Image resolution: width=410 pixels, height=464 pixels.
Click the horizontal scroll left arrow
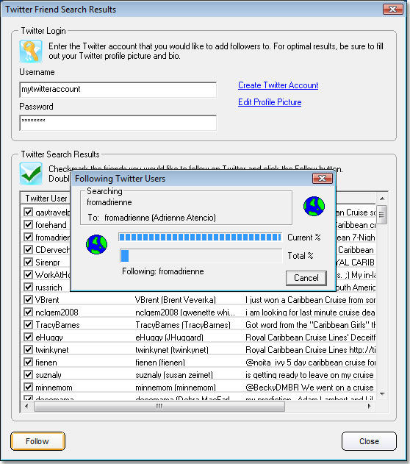point(26,407)
